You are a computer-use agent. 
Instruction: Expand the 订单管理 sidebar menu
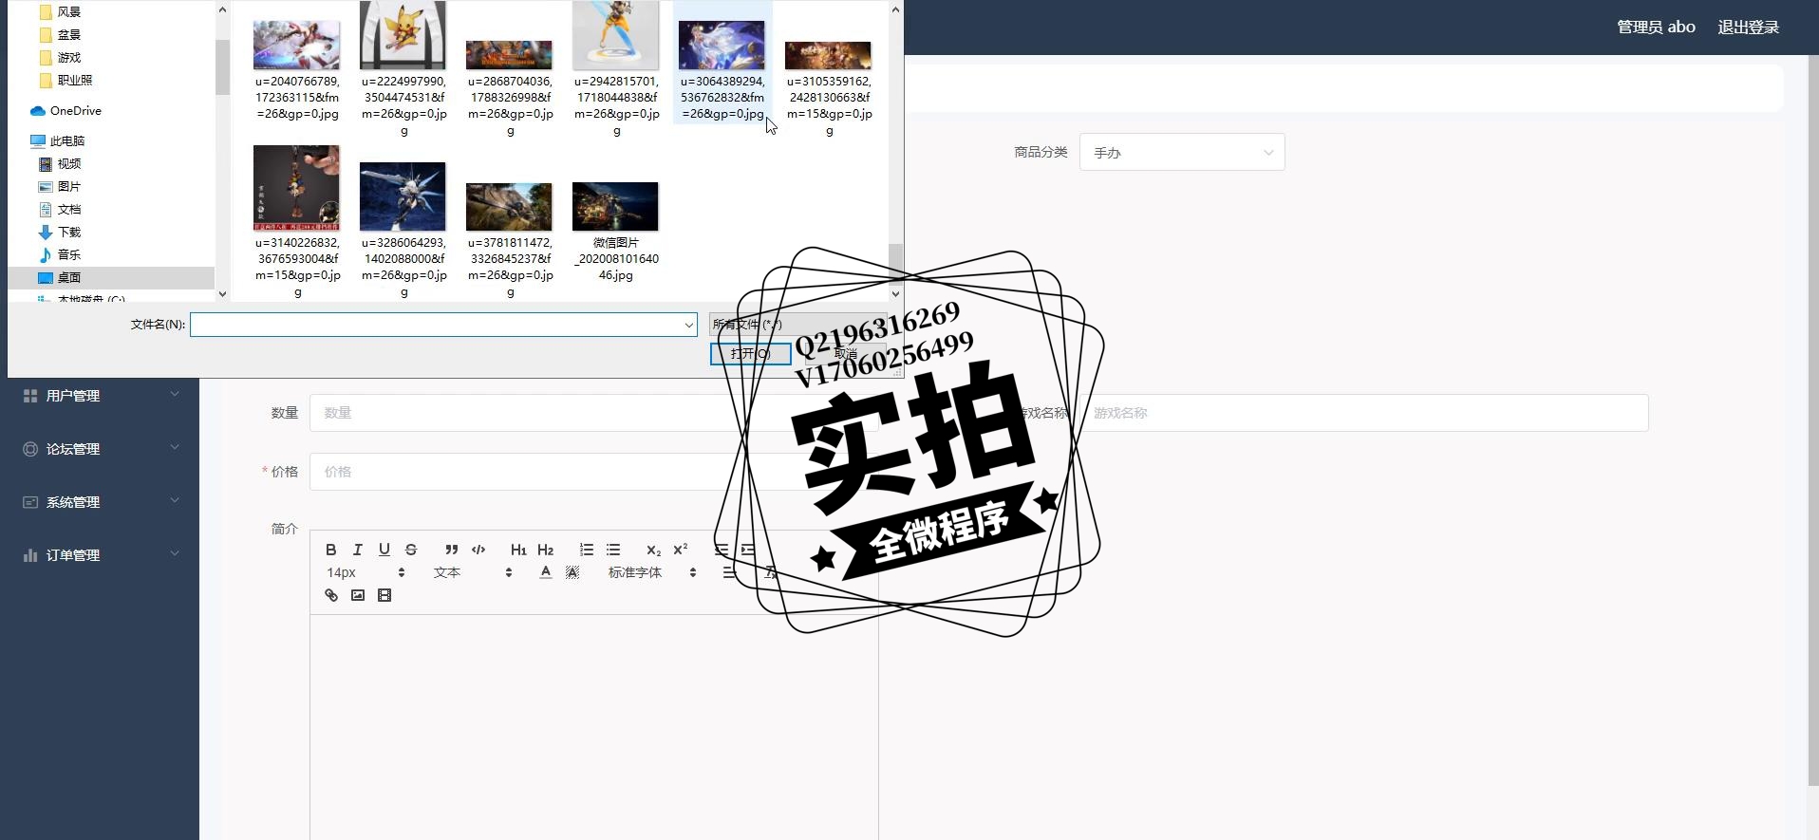click(100, 554)
